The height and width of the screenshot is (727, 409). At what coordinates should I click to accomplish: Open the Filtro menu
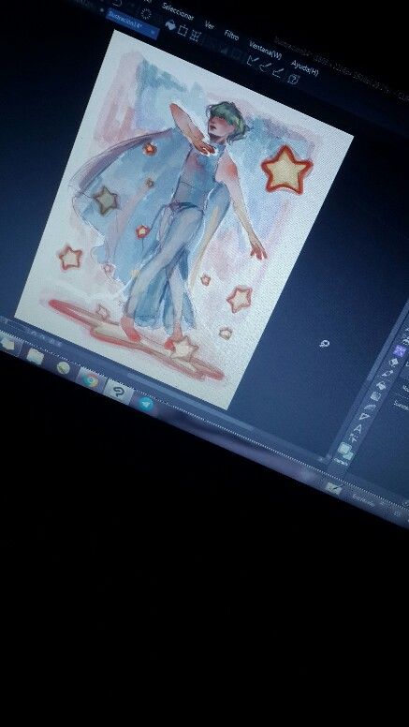(x=231, y=35)
